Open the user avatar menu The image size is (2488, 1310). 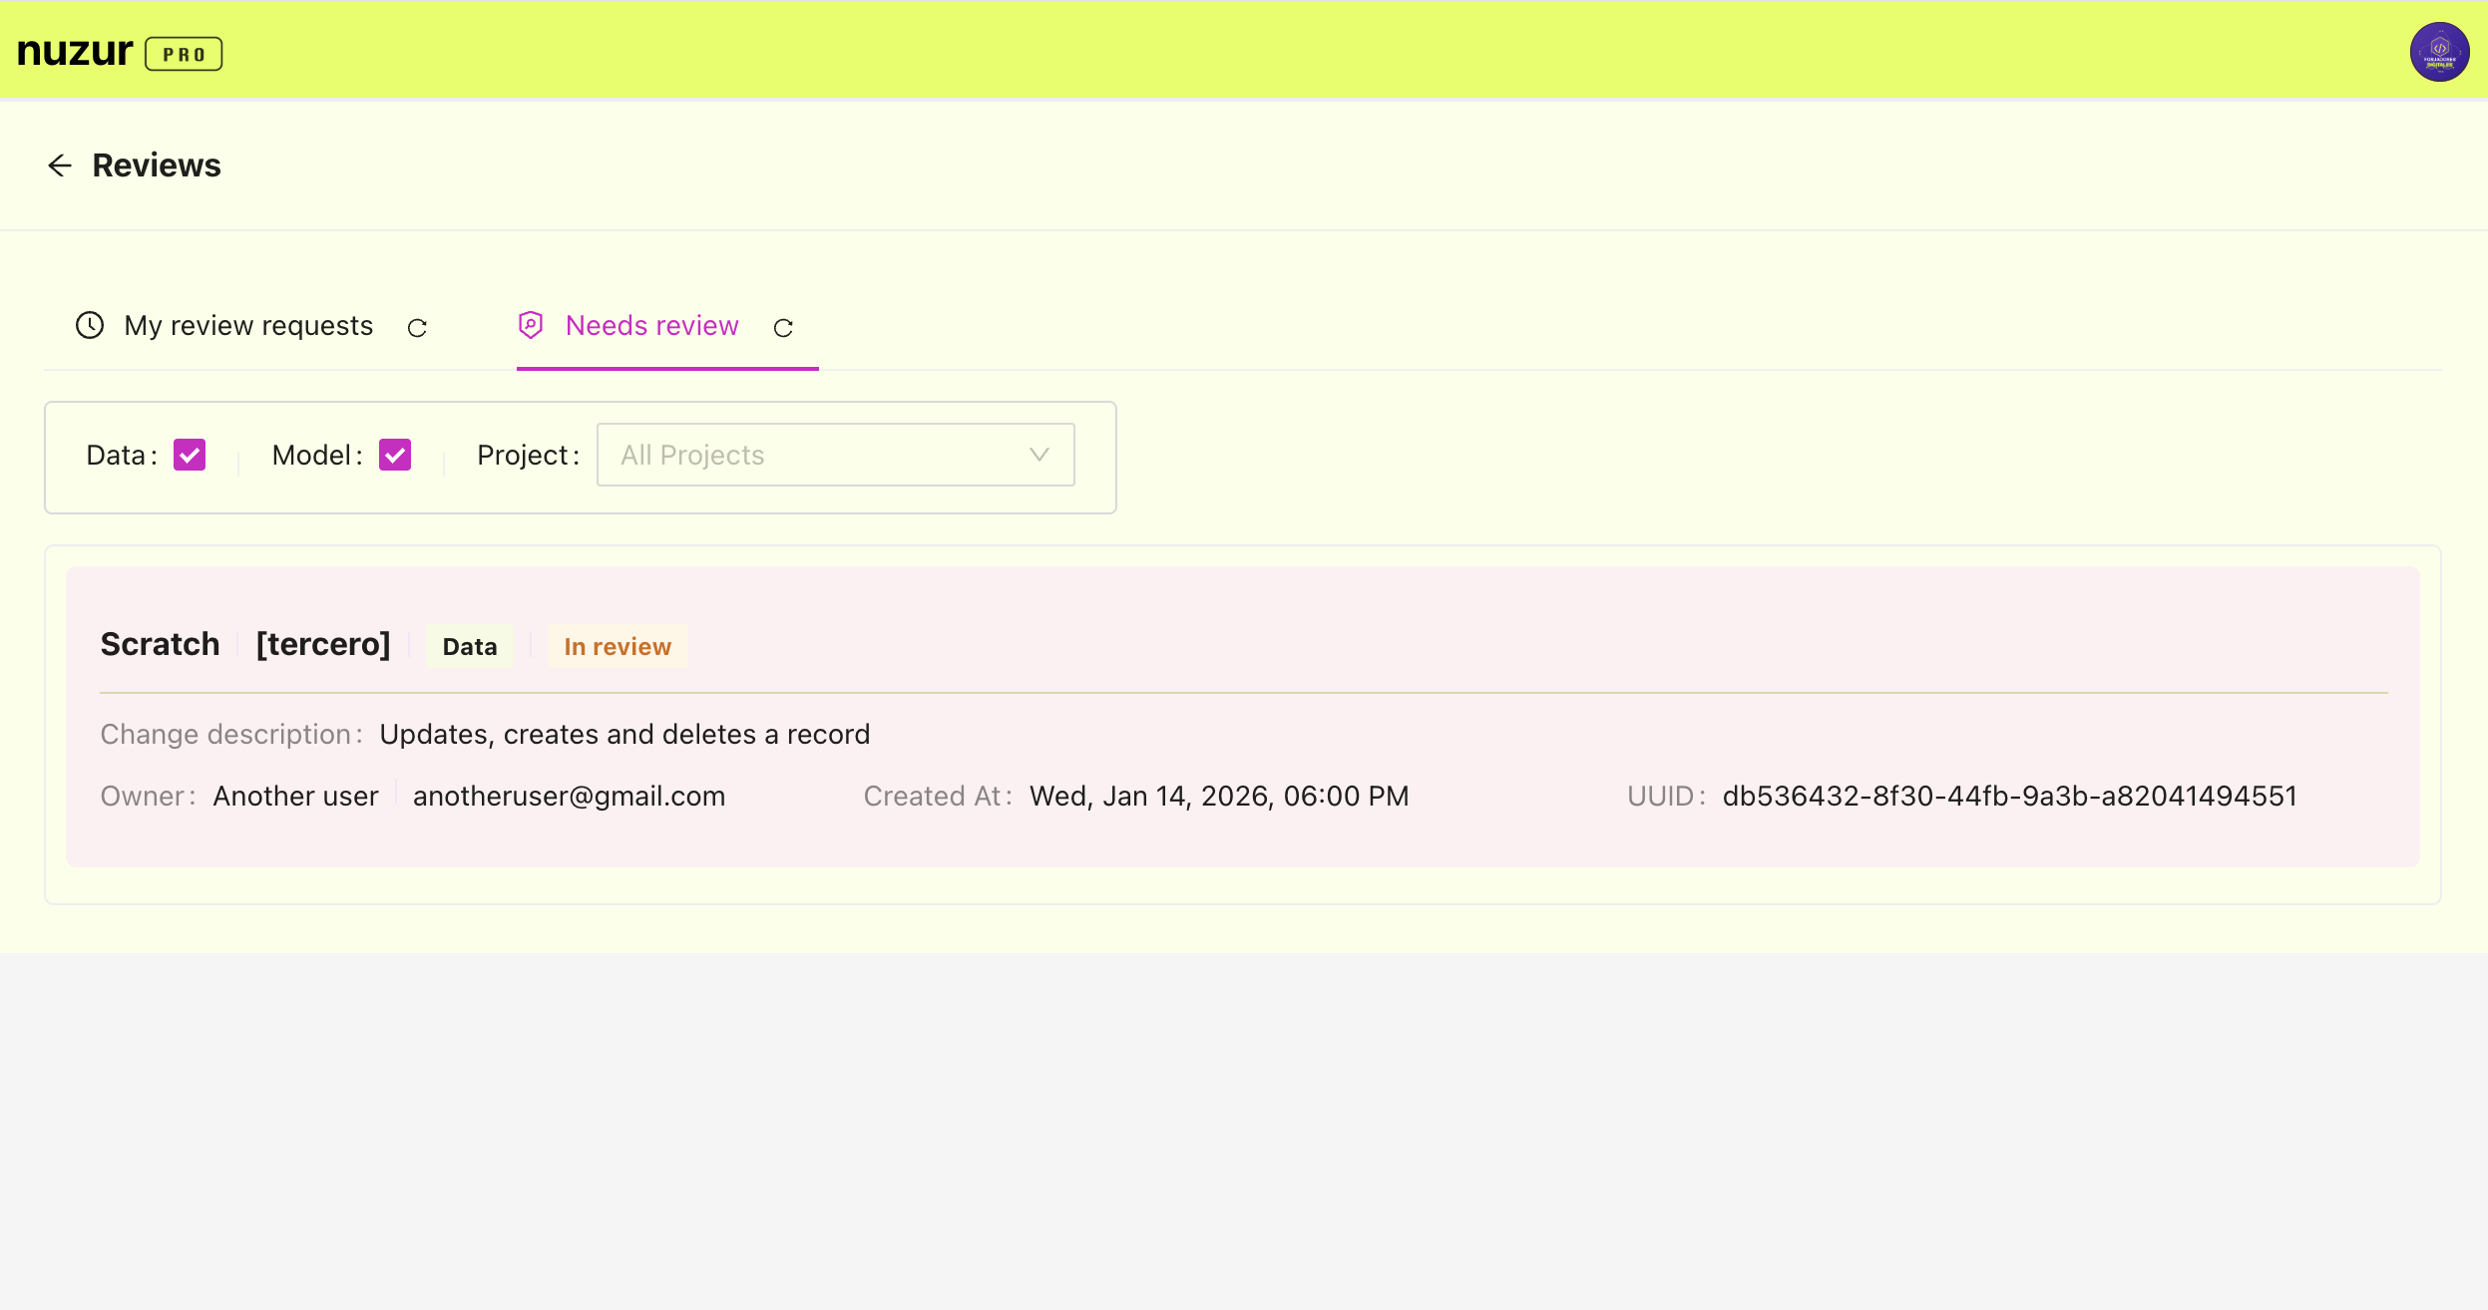[2439, 52]
